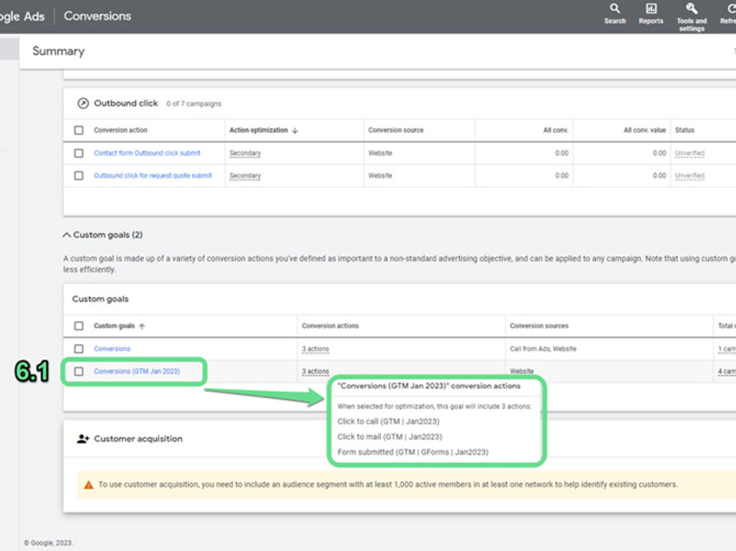Open Tools and settings wrench icon
Viewport: 736px width, 551px height.
click(x=691, y=8)
